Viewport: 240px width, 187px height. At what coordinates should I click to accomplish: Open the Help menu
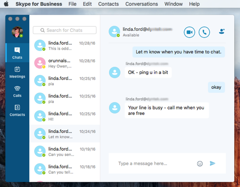tap(194, 4)
